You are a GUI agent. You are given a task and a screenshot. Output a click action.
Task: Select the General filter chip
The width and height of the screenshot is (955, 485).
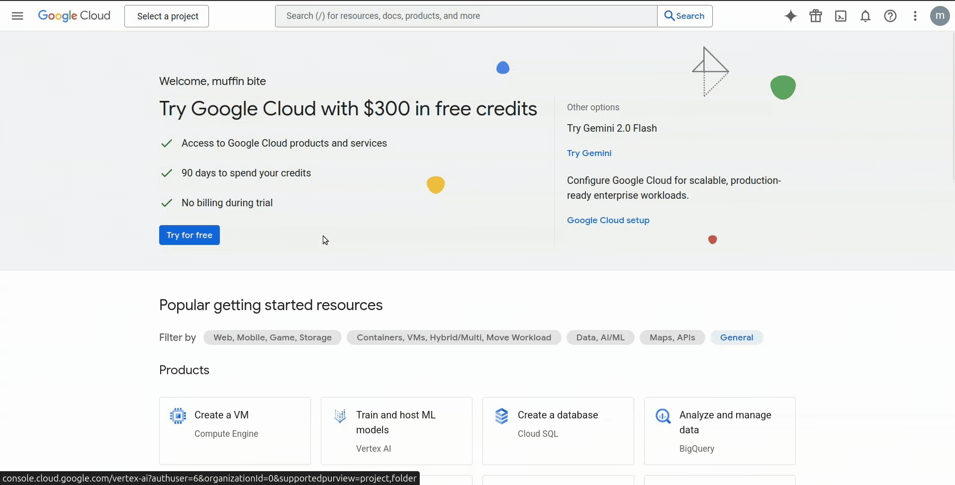[736, 337]
